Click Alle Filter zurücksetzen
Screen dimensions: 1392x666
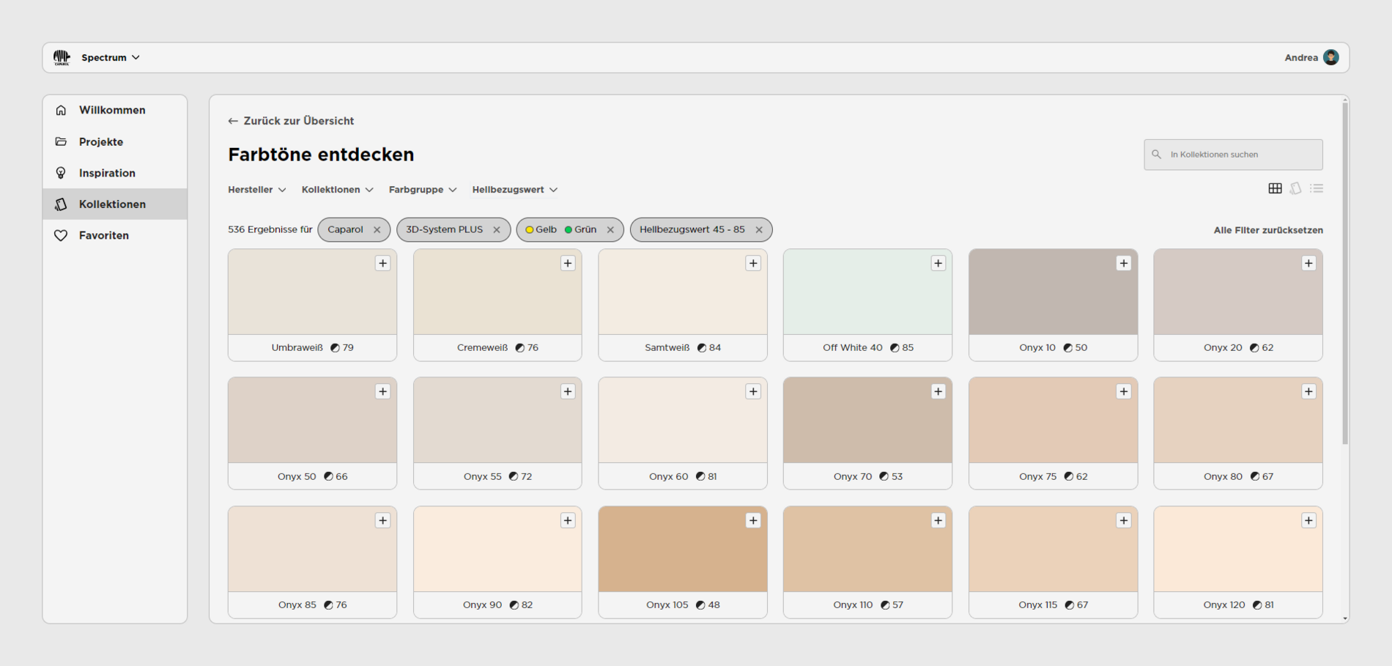click(x=1267, y=230)
